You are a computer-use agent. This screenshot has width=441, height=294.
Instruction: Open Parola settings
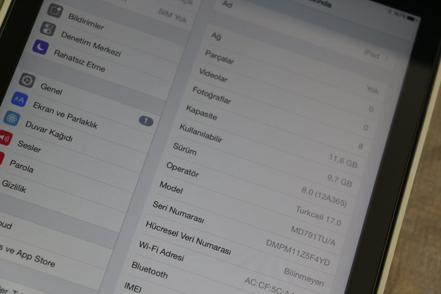(21, 166)
